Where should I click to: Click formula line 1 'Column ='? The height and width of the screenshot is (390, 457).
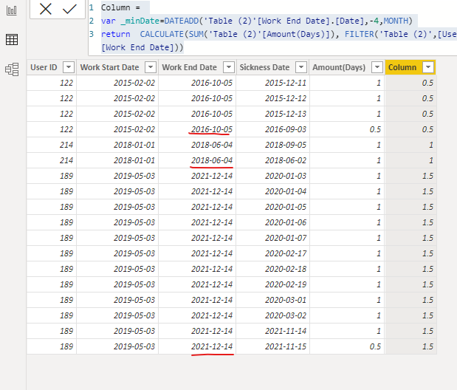pyautogui.click(x=120, y=7)
